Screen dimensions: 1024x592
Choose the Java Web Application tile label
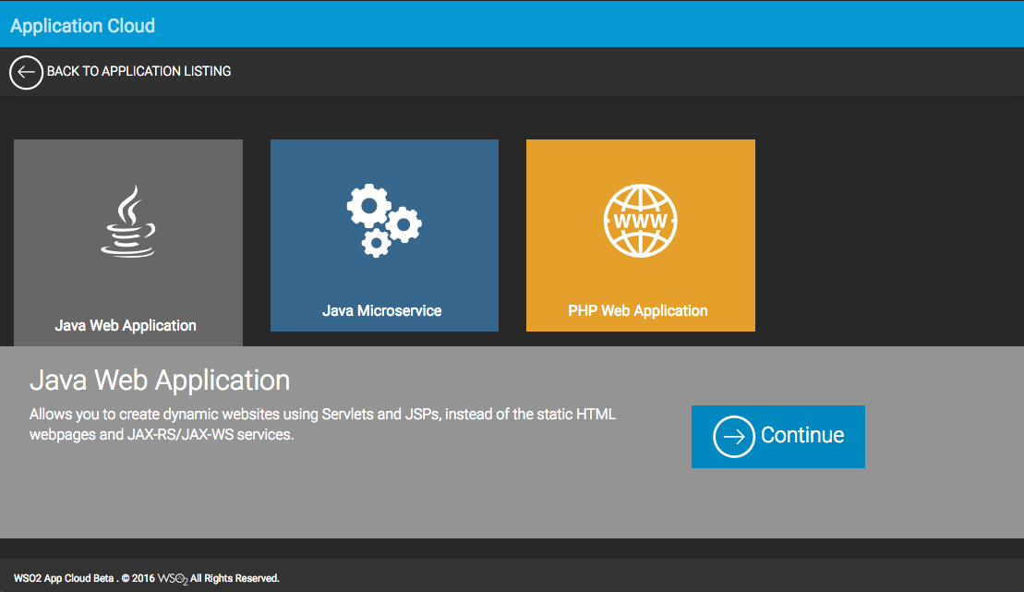(x=126, y=325)
